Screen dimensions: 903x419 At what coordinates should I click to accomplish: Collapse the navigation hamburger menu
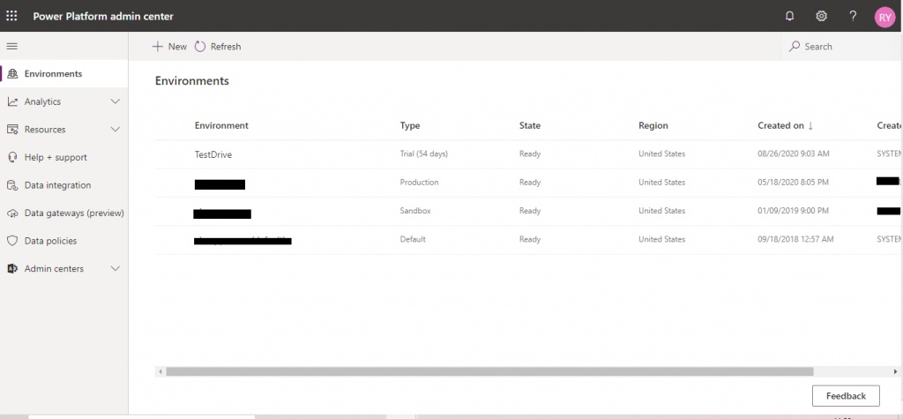point(11,46)
